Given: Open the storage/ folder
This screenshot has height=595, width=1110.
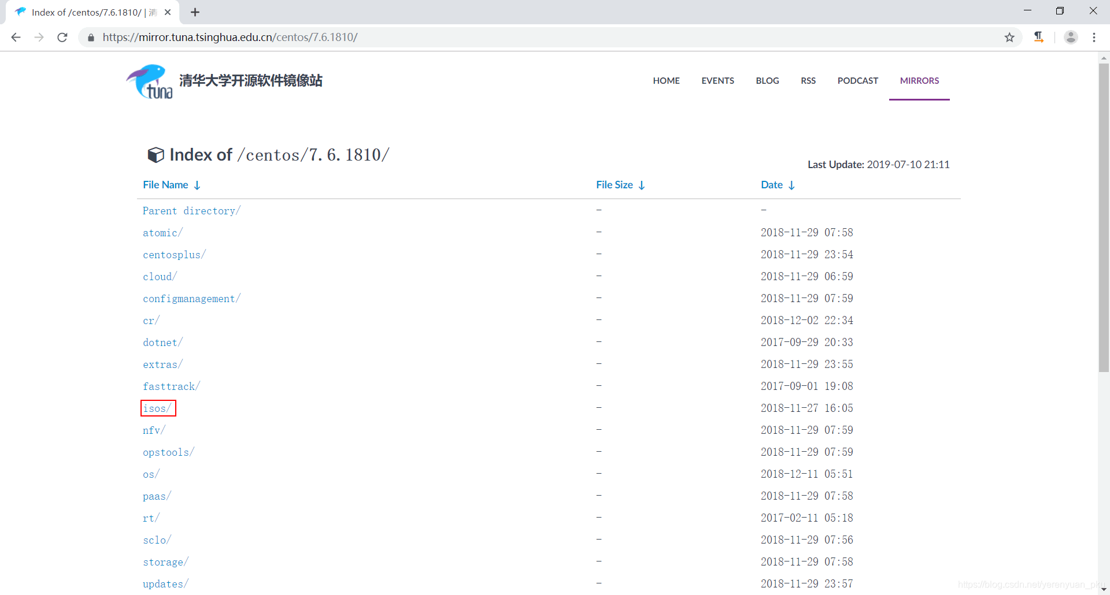Looking at the screenshot, I should (165, 562).
